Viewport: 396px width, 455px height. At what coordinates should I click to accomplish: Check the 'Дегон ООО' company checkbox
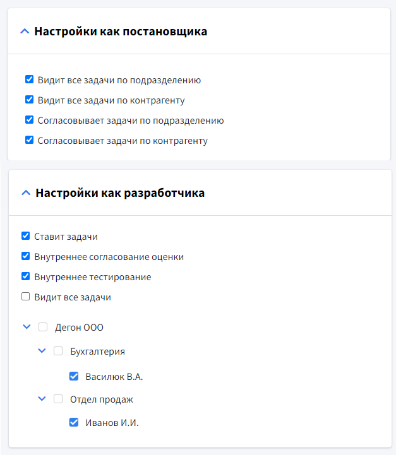43,327
